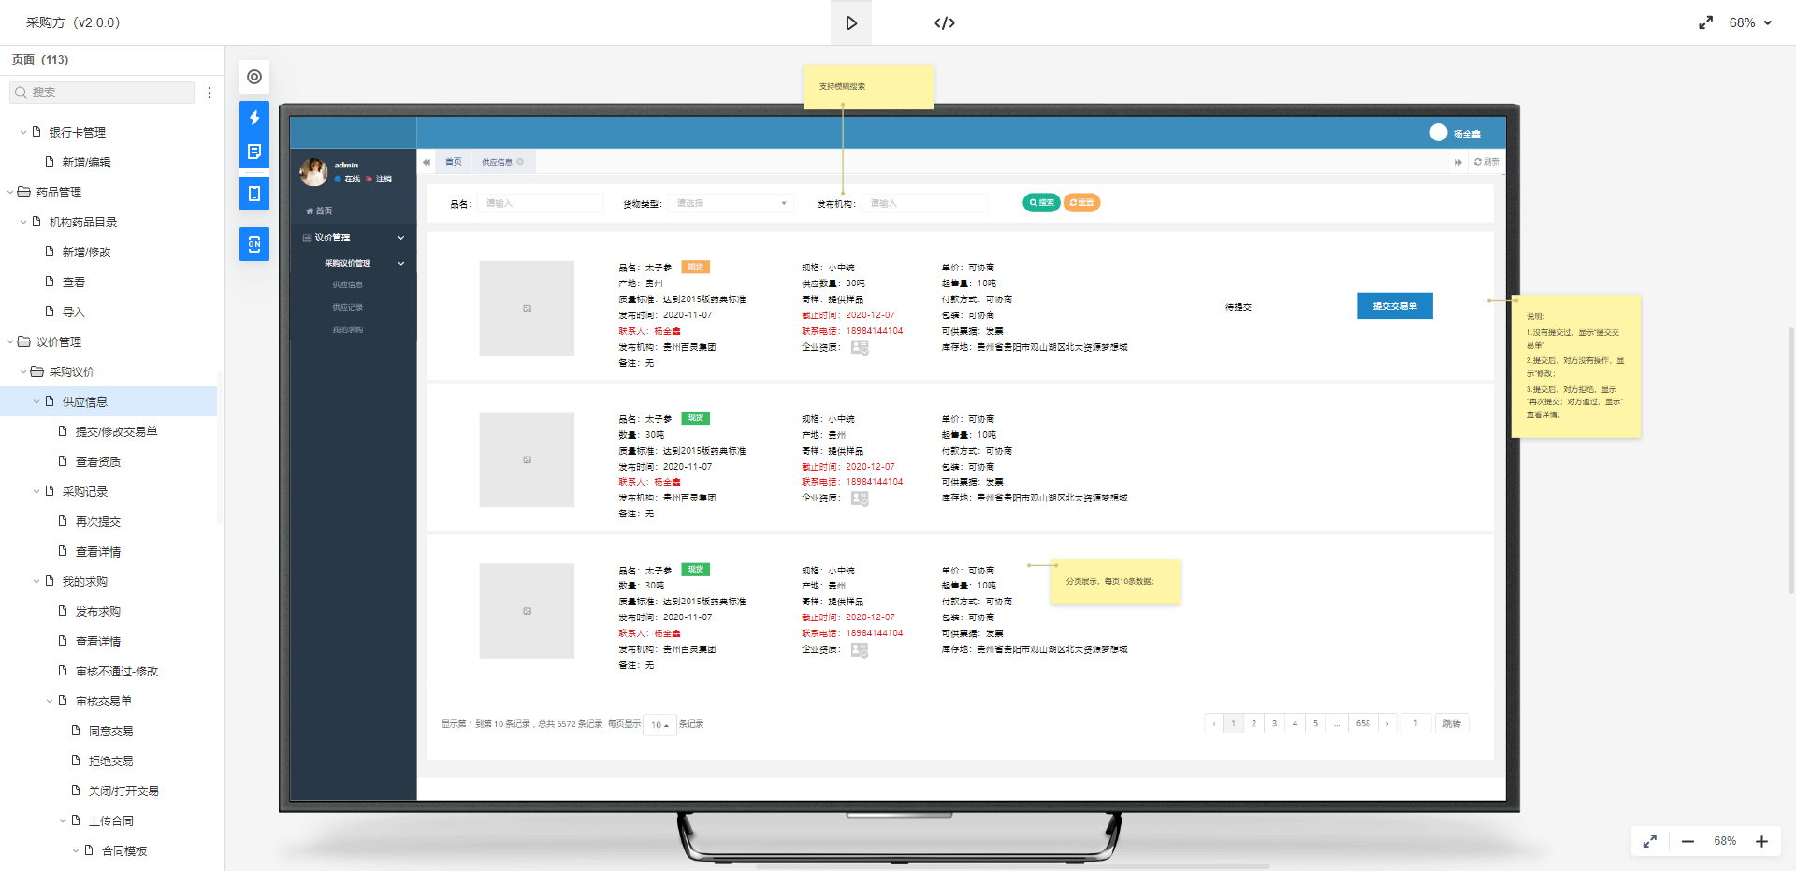1796x871 pixels.
Task: Click the 刷新 refresh button
Action: pyautogui.click(x=1486, y=162)
